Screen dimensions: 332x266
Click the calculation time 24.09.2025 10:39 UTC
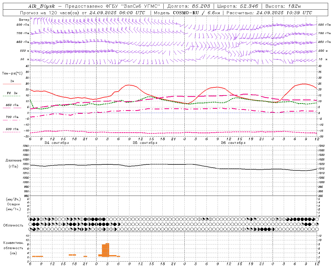pyautogui.click(x=284, y=13)
